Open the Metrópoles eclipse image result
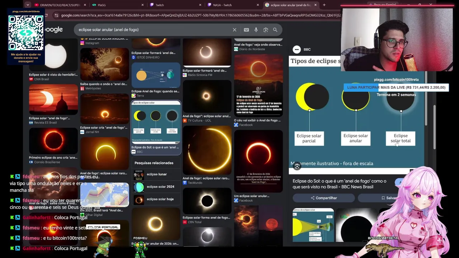459x258 pixels. pyautogui.click(x=104, y=64)
